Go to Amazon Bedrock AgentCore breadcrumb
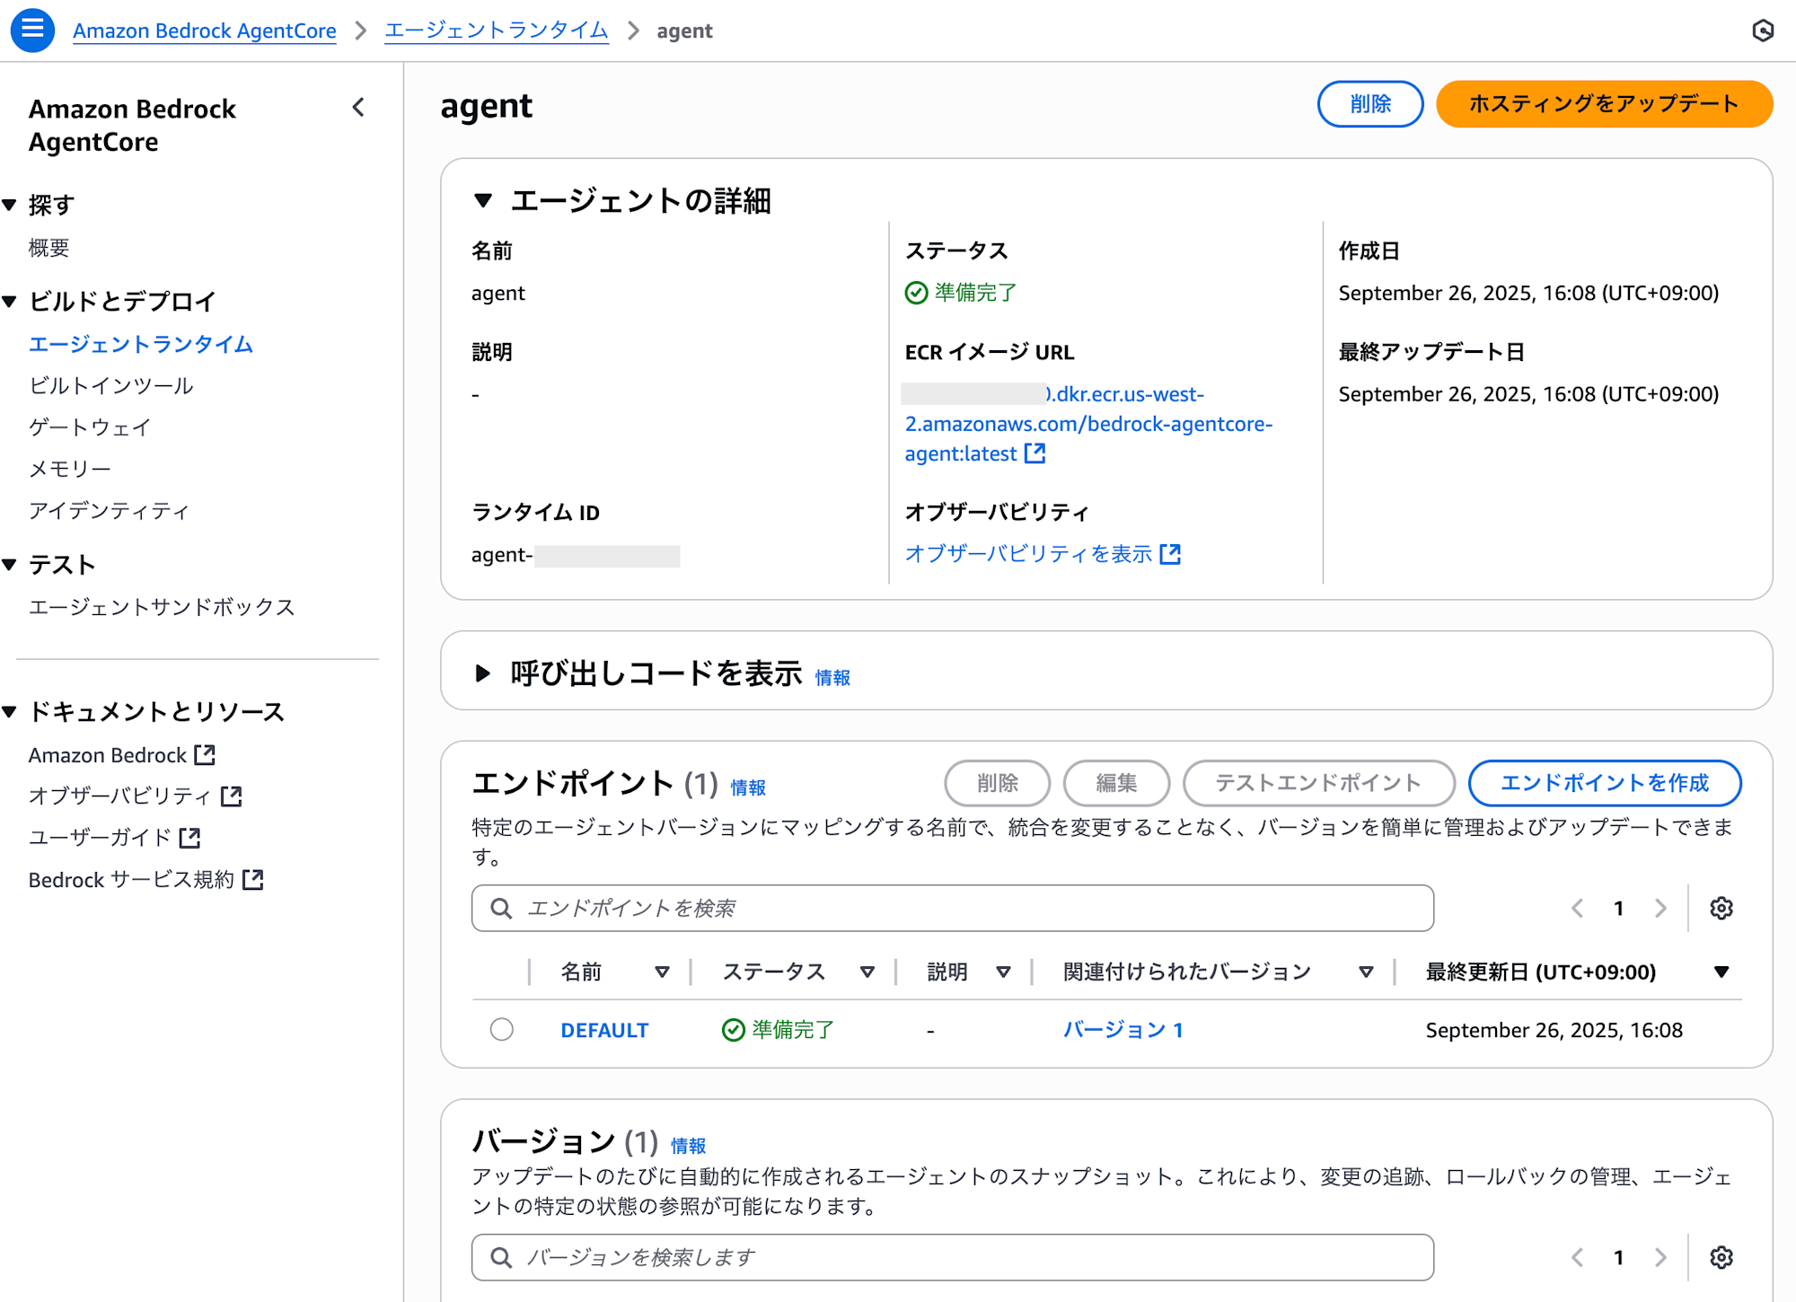1796x1302 pixels. [x=205, y=31]
